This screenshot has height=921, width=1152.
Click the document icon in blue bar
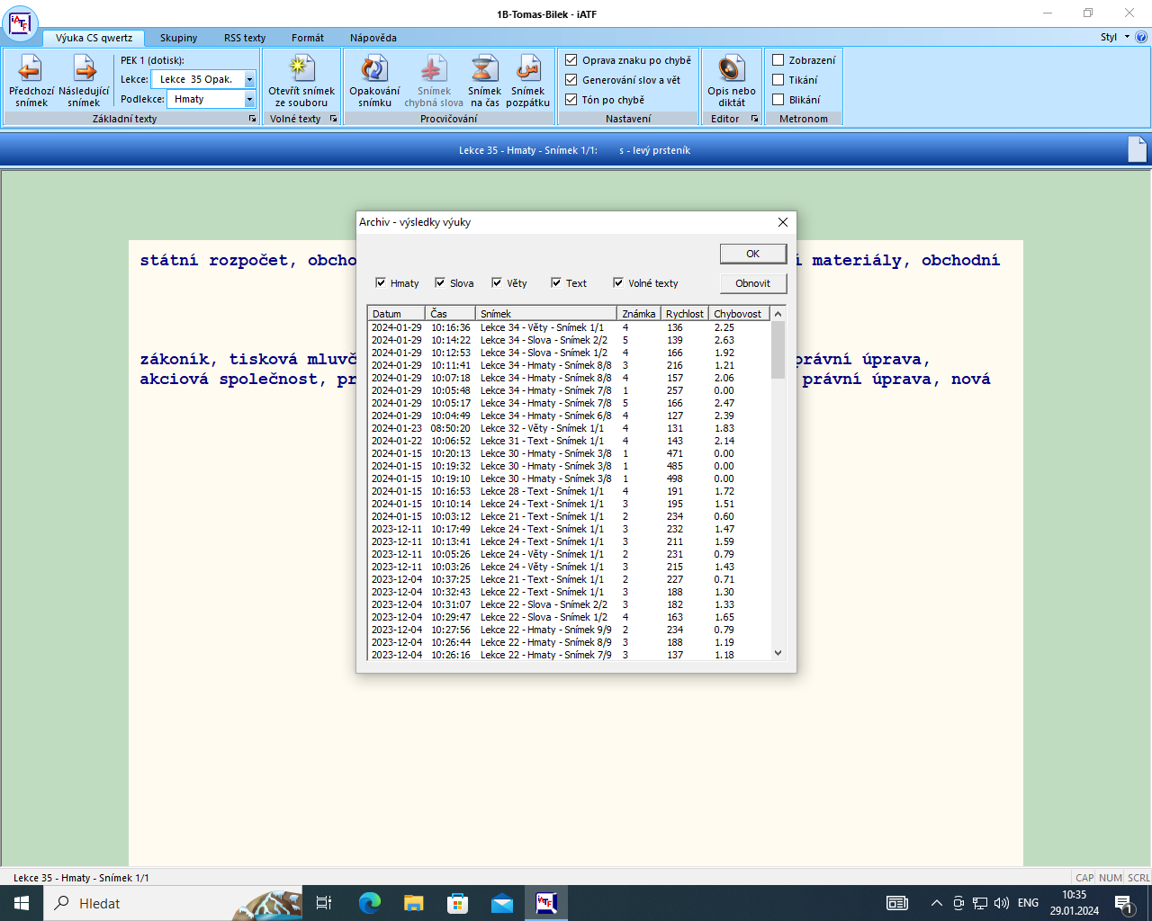tap(1137, 149)
